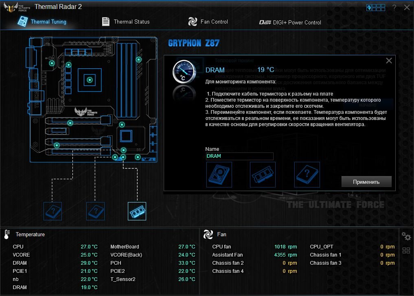Select the highlighted memory sensor icon below the motherboard
Viewport: 414px width, 296px height.
coord(137,211)
